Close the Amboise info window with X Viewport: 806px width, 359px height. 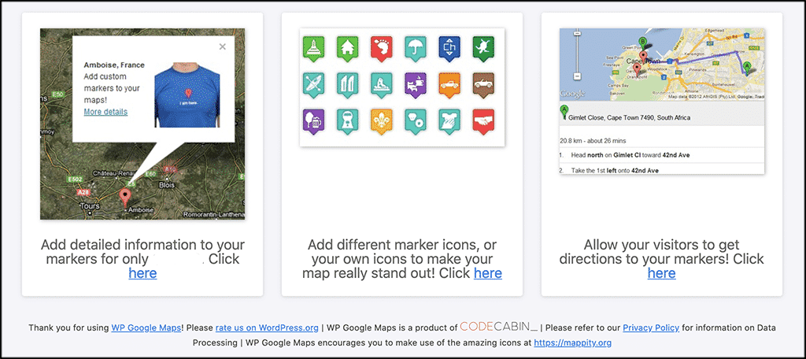tap(222, 46)
